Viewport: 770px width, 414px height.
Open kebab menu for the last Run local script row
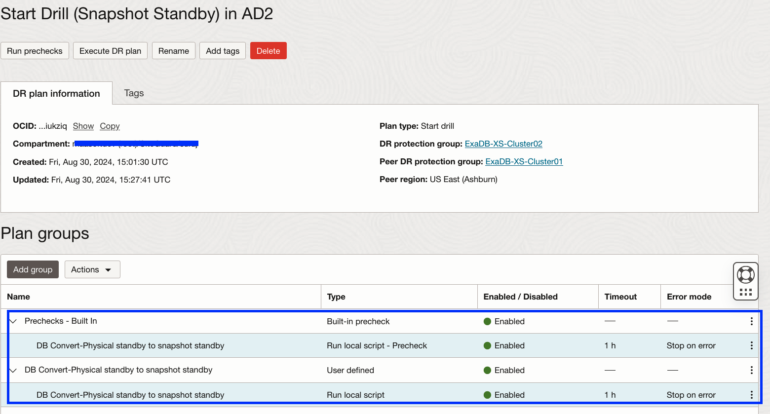tap(751, 395)
